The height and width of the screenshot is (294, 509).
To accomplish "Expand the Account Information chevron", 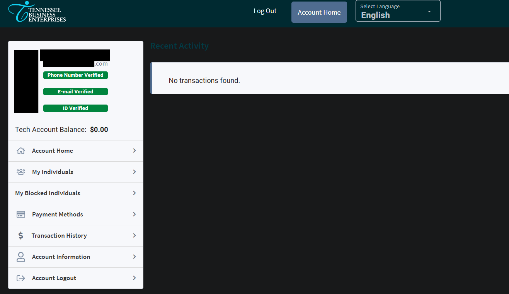I will pos(134,257).
